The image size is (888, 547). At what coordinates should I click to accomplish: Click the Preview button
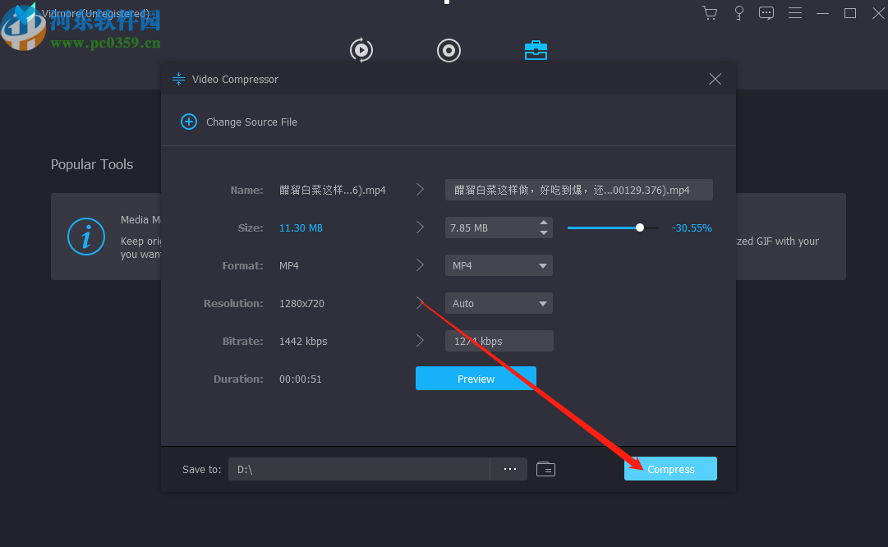[476, 379]
